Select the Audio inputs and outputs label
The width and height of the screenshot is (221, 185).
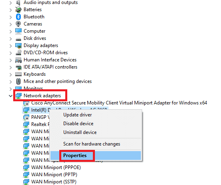(50, 2)
